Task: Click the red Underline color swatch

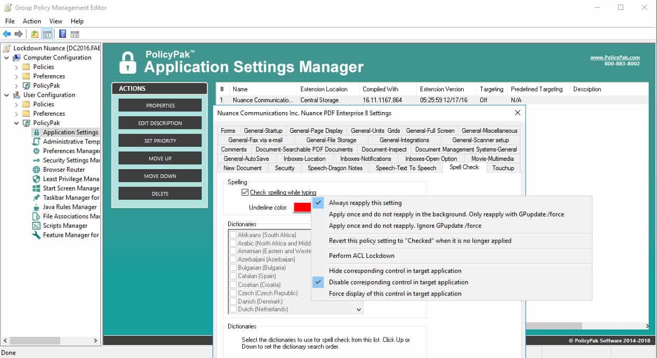Action: click(303, 208)
